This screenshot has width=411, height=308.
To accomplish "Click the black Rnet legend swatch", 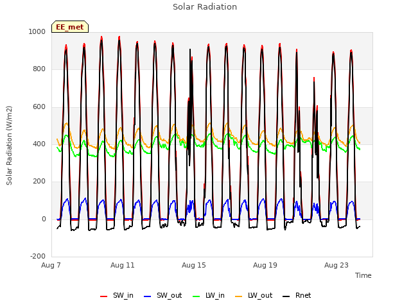I will (286, 296).
